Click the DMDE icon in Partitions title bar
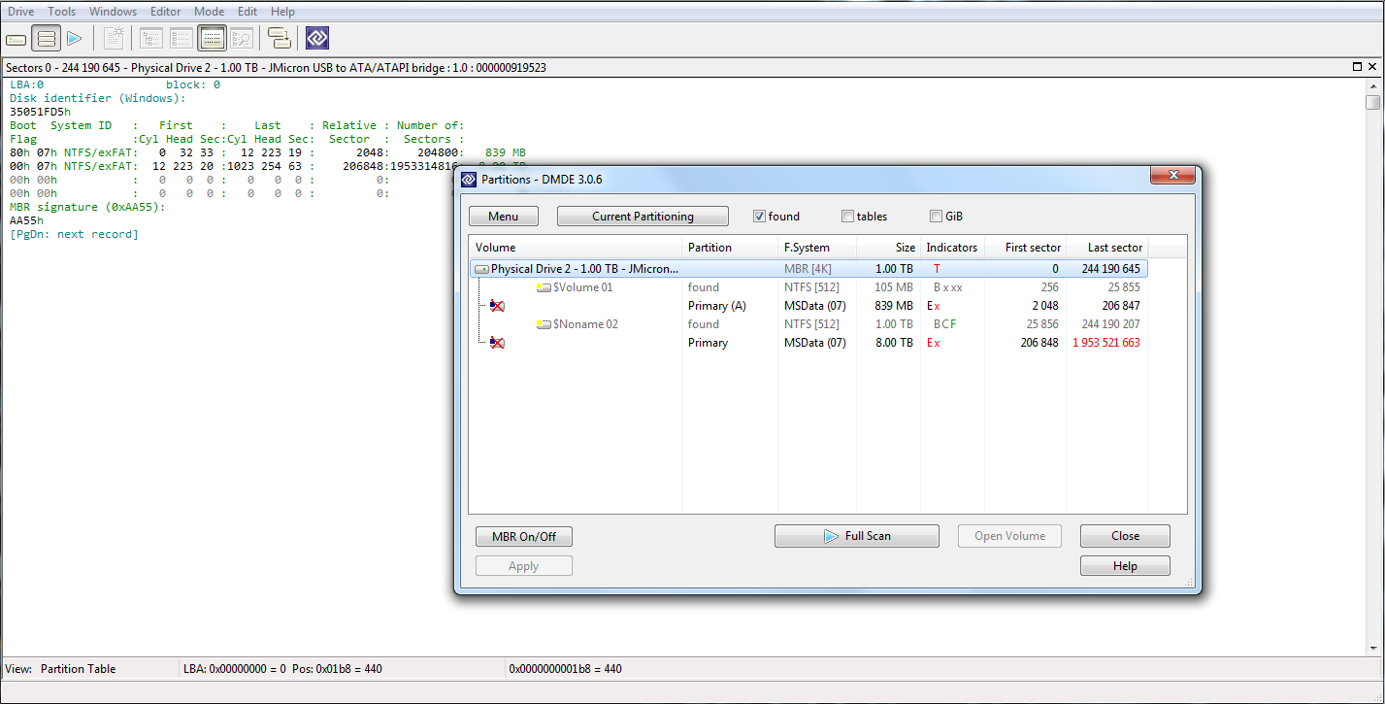The height and width of the screenshot is (704, 1385). coord(469,179)
